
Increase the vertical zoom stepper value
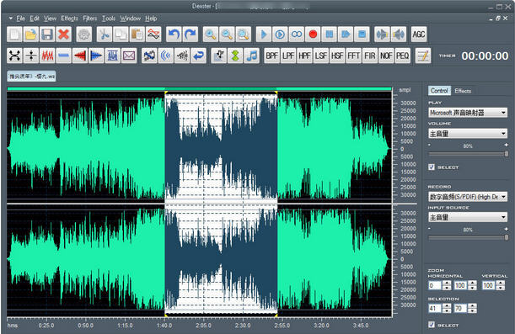pyautogui.click(x=501, y=283)
